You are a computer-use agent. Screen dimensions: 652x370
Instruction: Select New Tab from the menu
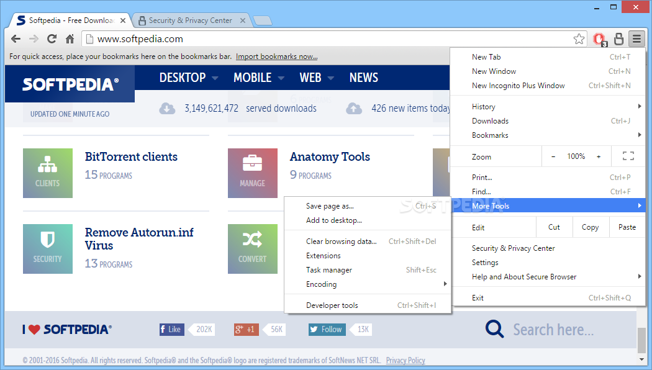click(548, 57)
